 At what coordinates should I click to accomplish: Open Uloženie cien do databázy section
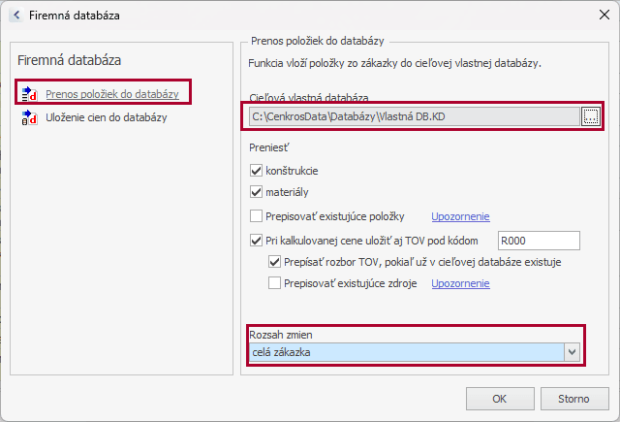(106, 118)
